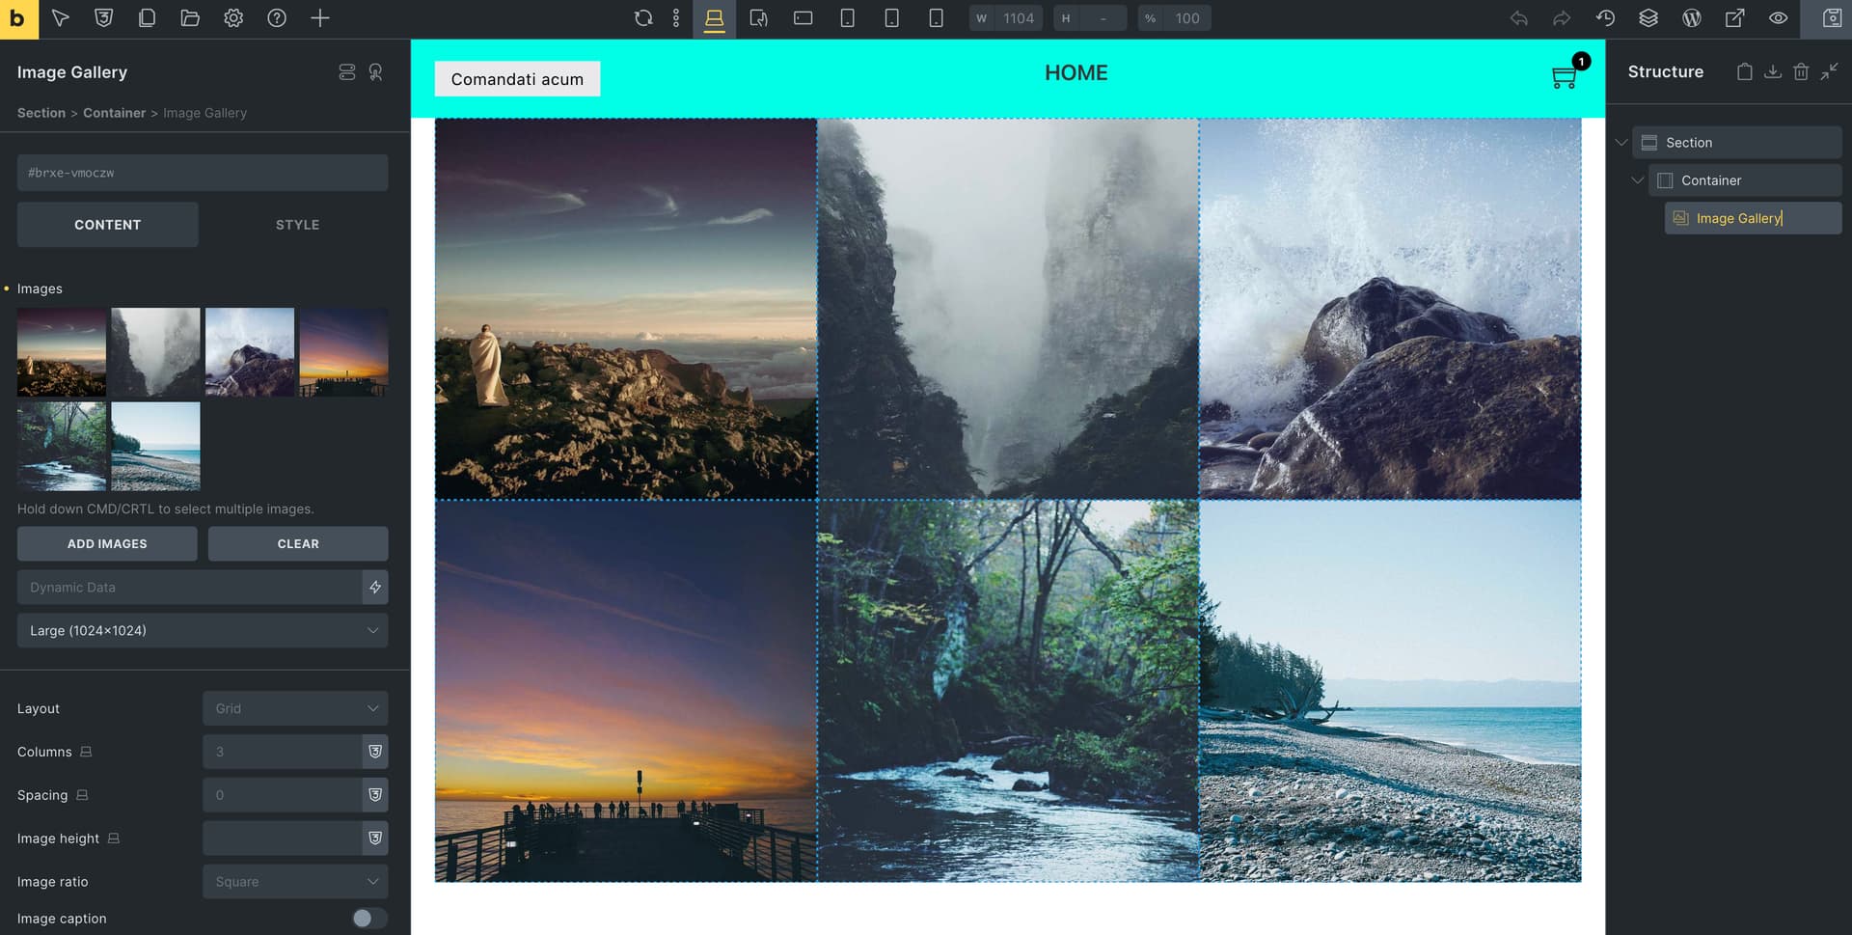This screenshot has width=1852, height=935.
Task: Select the beach shoreline thumbnail in Images
Action: point(155,446)
